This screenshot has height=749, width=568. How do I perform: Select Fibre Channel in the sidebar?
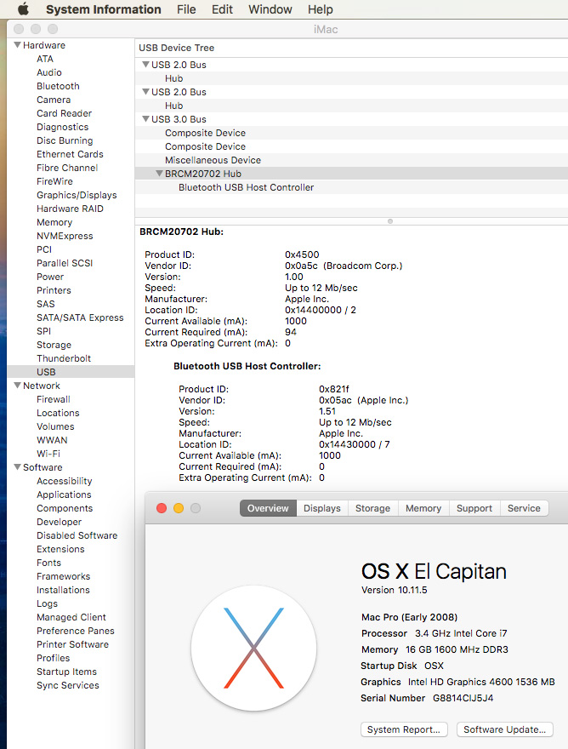point(67,168)
